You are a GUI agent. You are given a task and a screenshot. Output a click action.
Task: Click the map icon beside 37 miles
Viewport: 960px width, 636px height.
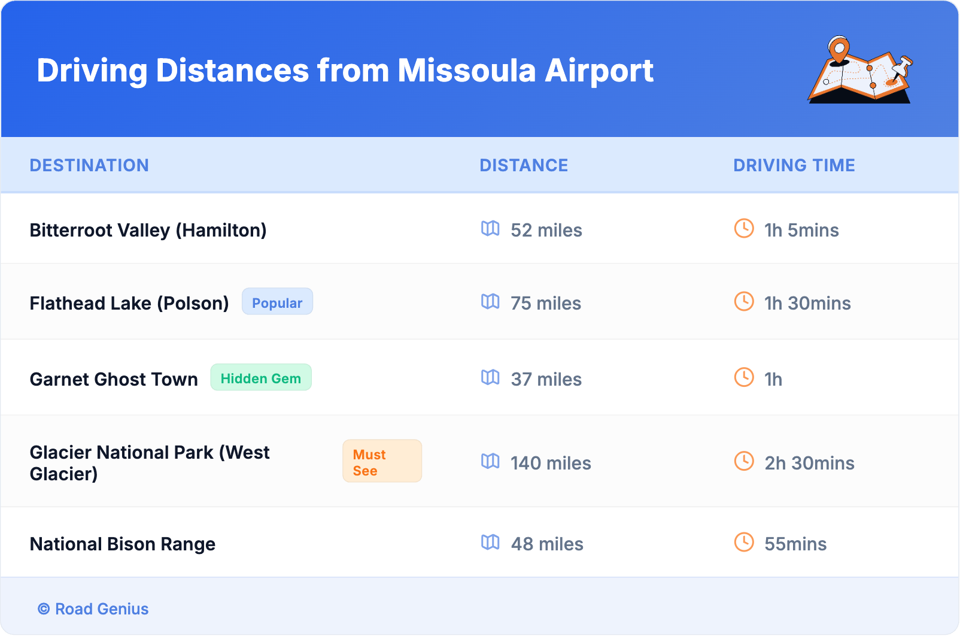click(490, 377)
